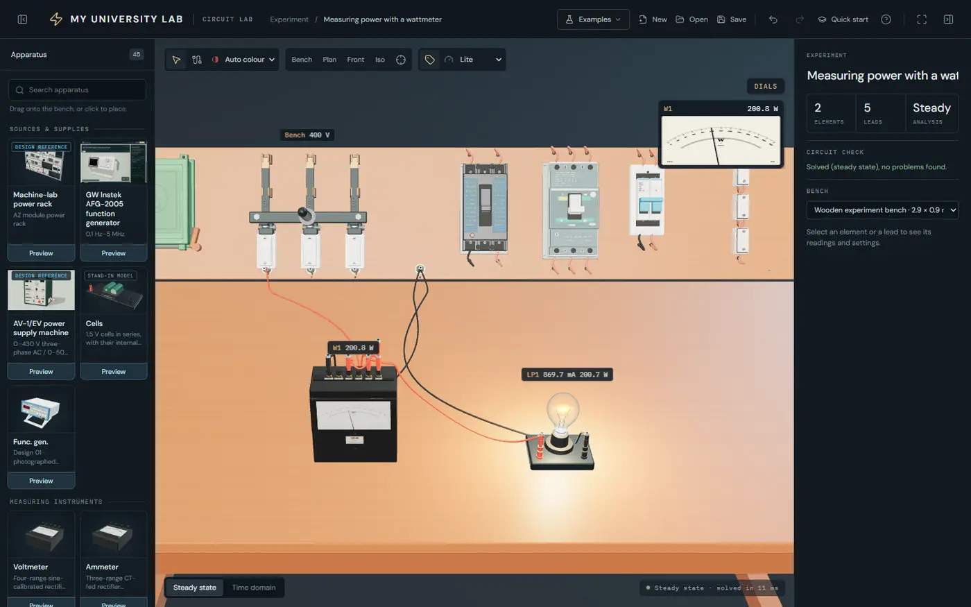Image resolution: width=971 pixels, height=607 pixels.
Task: Preview the AV-1/EV power supply machine
Action: pos(41,372)
